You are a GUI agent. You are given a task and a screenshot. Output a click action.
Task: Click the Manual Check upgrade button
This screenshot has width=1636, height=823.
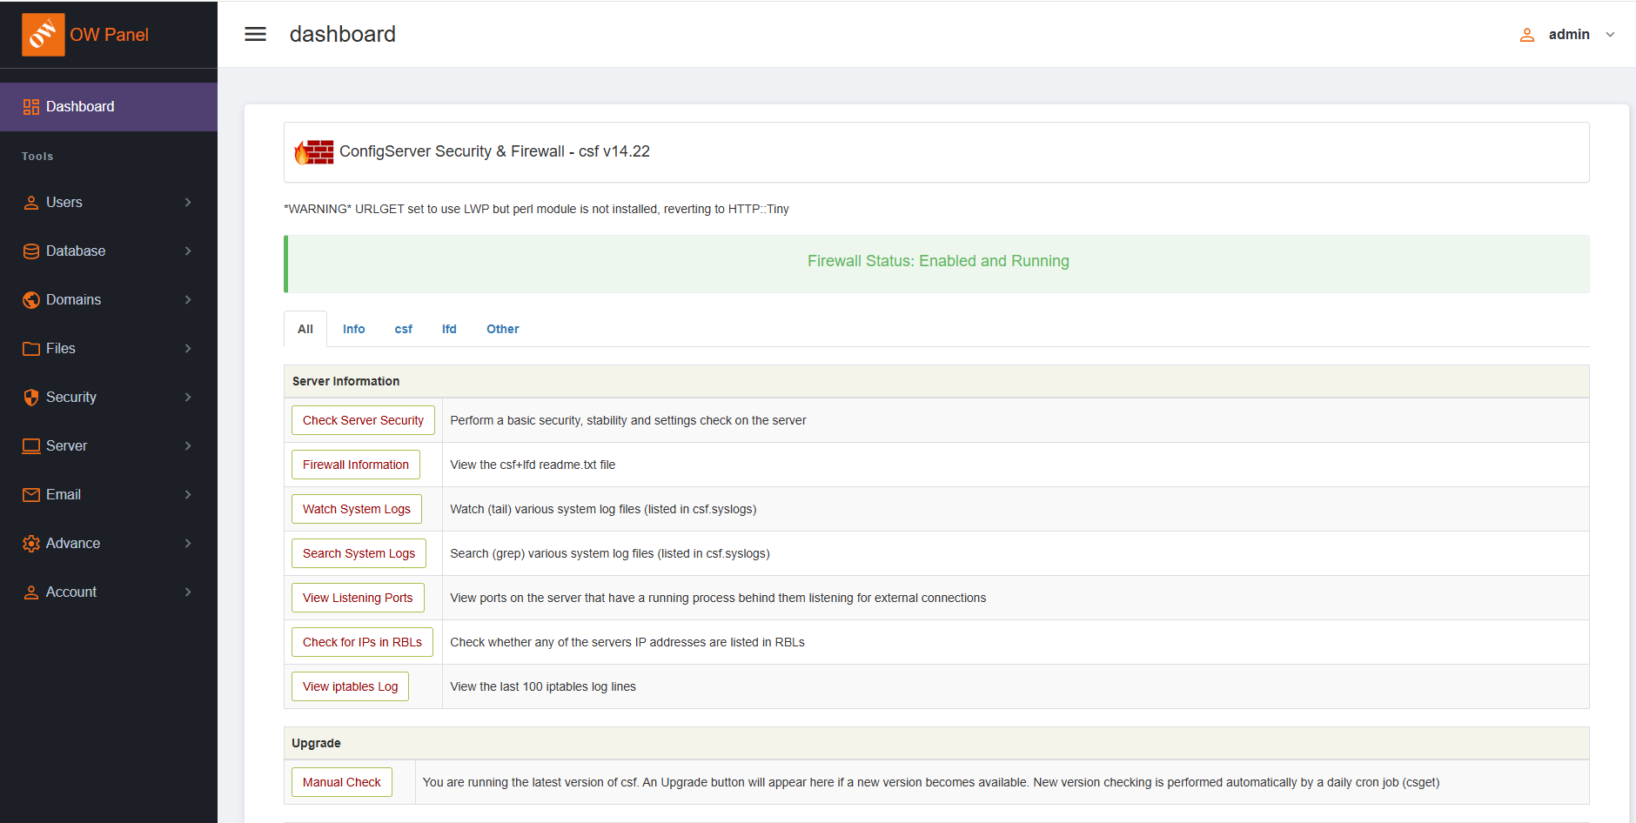pyautogui.click(x=341, y=782)
